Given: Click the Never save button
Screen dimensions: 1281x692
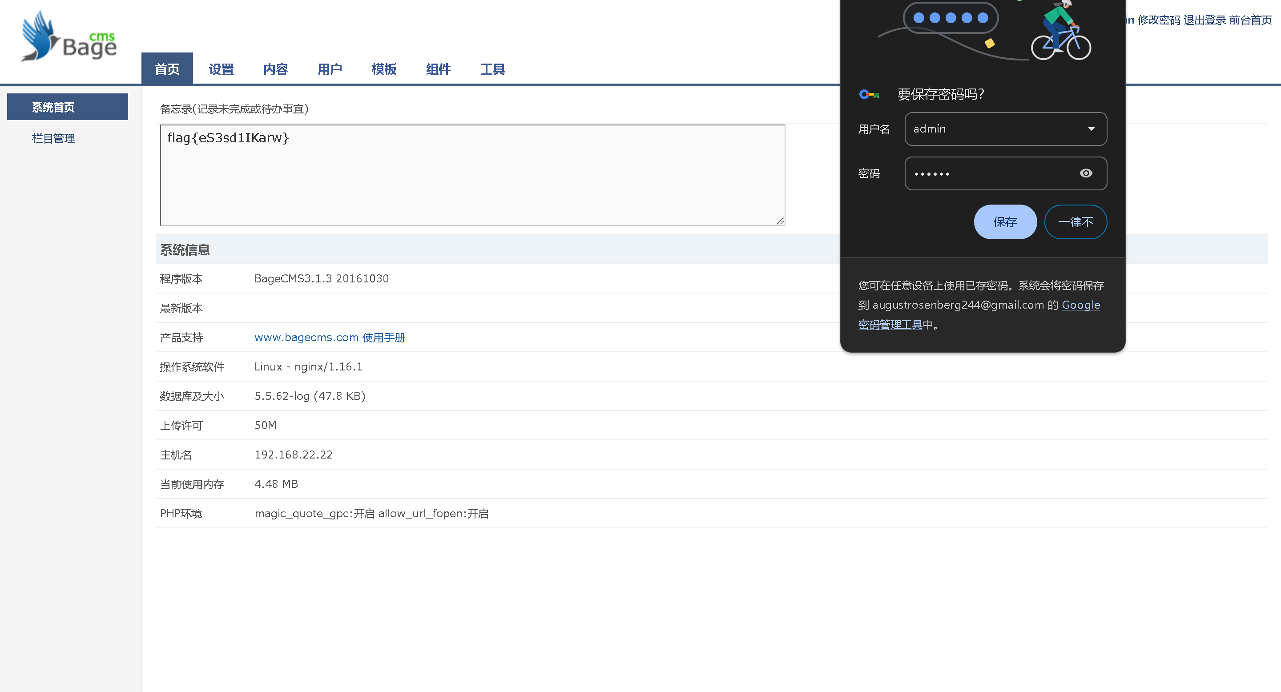Looking at the screenshot, I should point(1075,222).
